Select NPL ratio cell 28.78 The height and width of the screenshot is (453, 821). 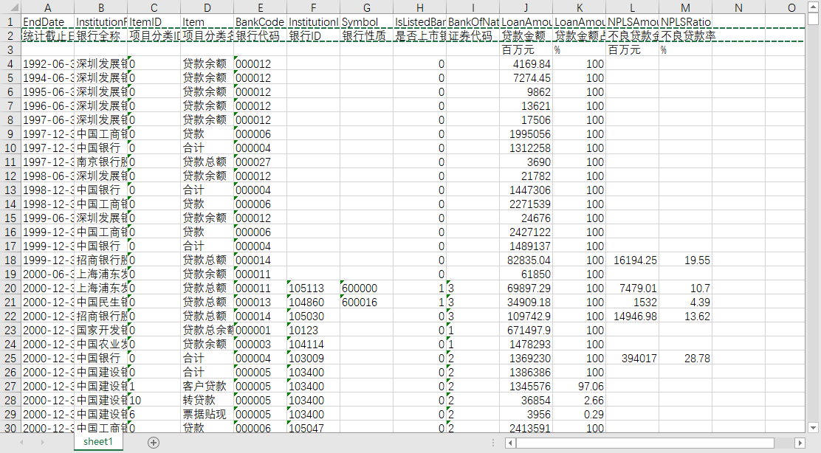(x=685, y=359)
